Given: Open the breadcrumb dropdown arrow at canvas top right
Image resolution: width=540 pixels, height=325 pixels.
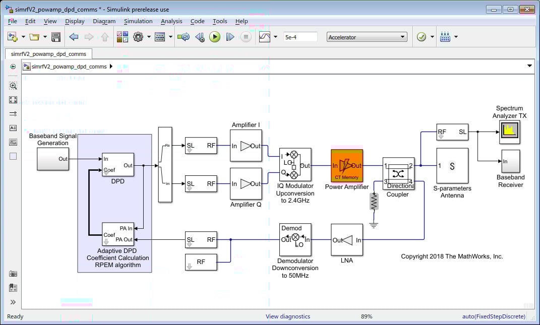Looking at the screenshot, I should 529,66.
